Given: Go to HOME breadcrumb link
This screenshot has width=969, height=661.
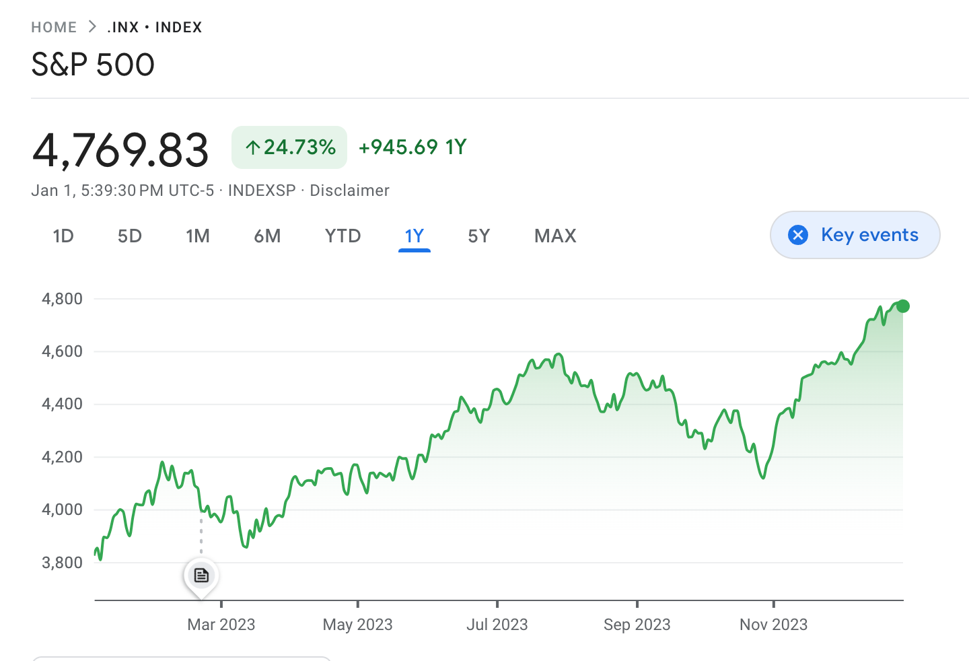Looking at the screenshot, I should click(x=54, y=28).
